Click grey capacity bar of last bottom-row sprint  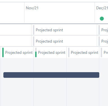(101, 52)
